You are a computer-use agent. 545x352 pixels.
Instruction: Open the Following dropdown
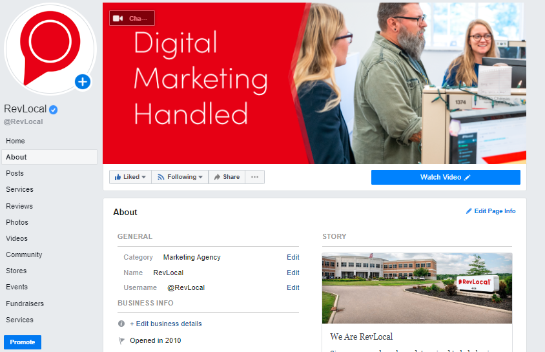click(180, 177)
